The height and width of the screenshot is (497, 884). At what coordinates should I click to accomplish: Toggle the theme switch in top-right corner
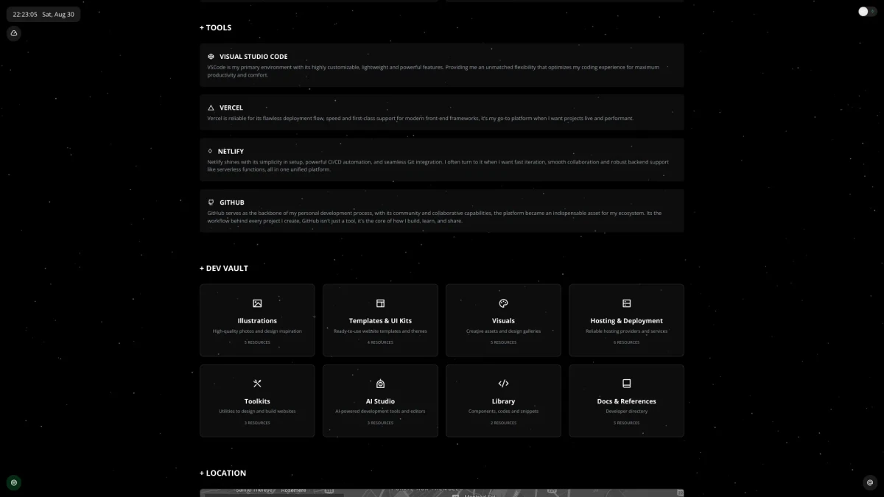pyautogui.click(x=867, y=11)
